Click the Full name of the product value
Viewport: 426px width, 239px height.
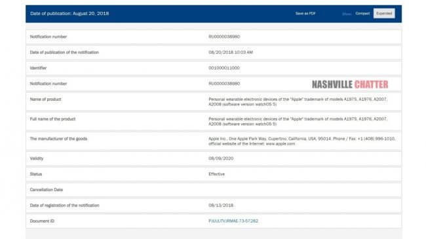[298, 121]
